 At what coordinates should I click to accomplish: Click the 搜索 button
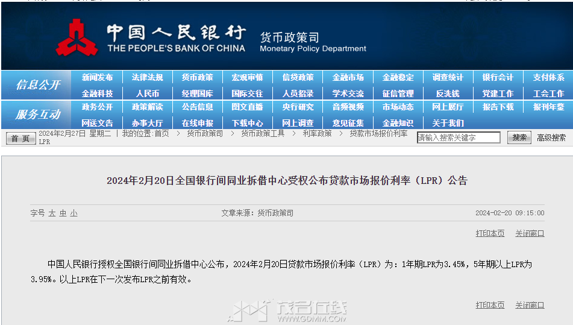point(519,137)
